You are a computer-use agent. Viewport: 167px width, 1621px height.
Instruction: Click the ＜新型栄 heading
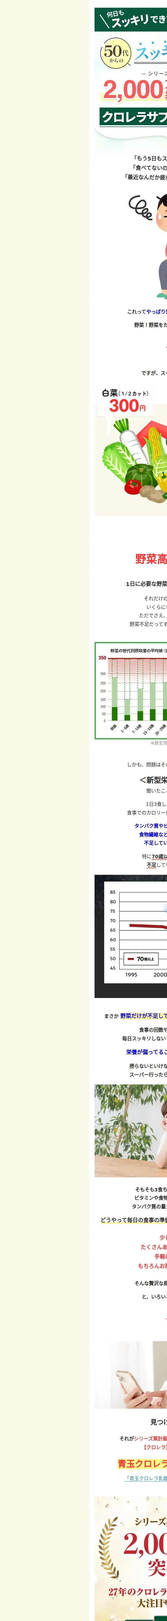tap(153, 780)
